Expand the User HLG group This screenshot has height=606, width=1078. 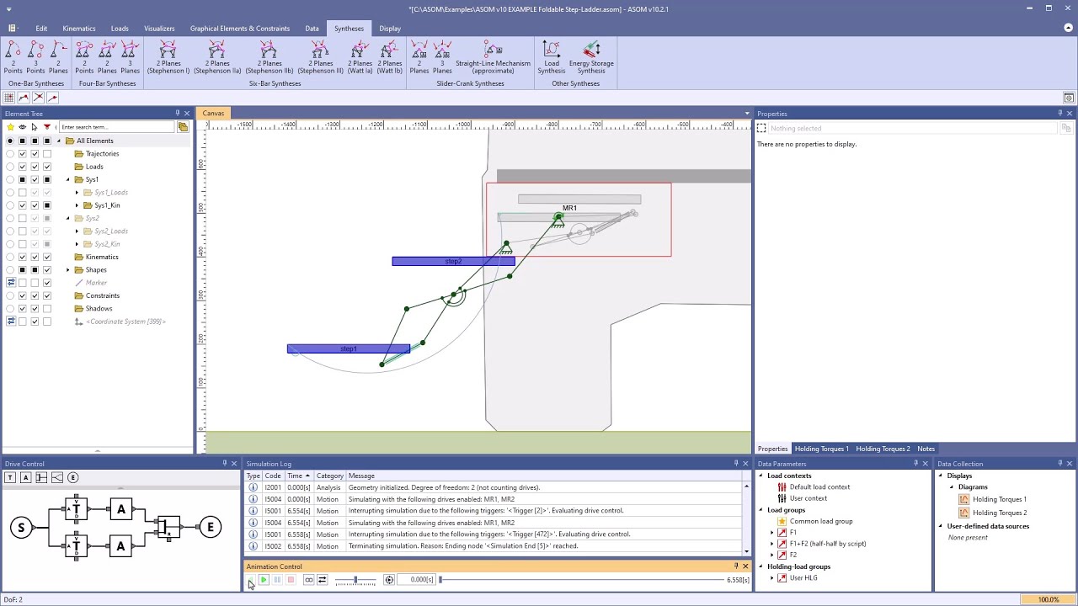[771, 578]
